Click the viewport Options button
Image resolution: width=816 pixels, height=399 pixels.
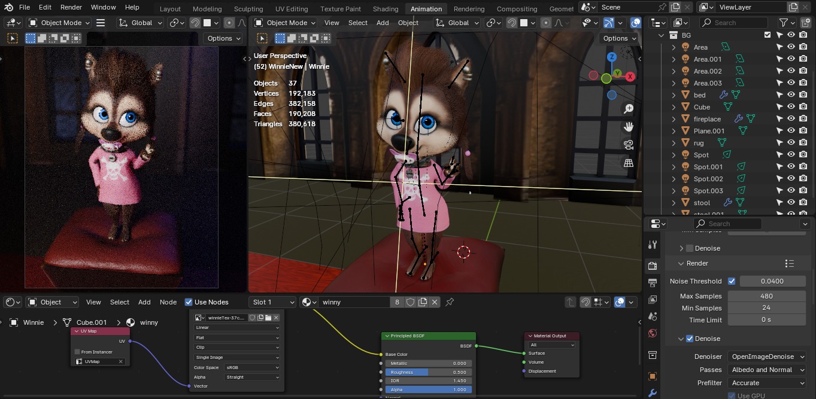620,38
